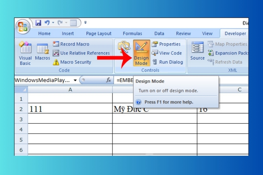Click Refresh Data in XML group
Viewport: 263px width, 175px height.
(x=225, y=62)
